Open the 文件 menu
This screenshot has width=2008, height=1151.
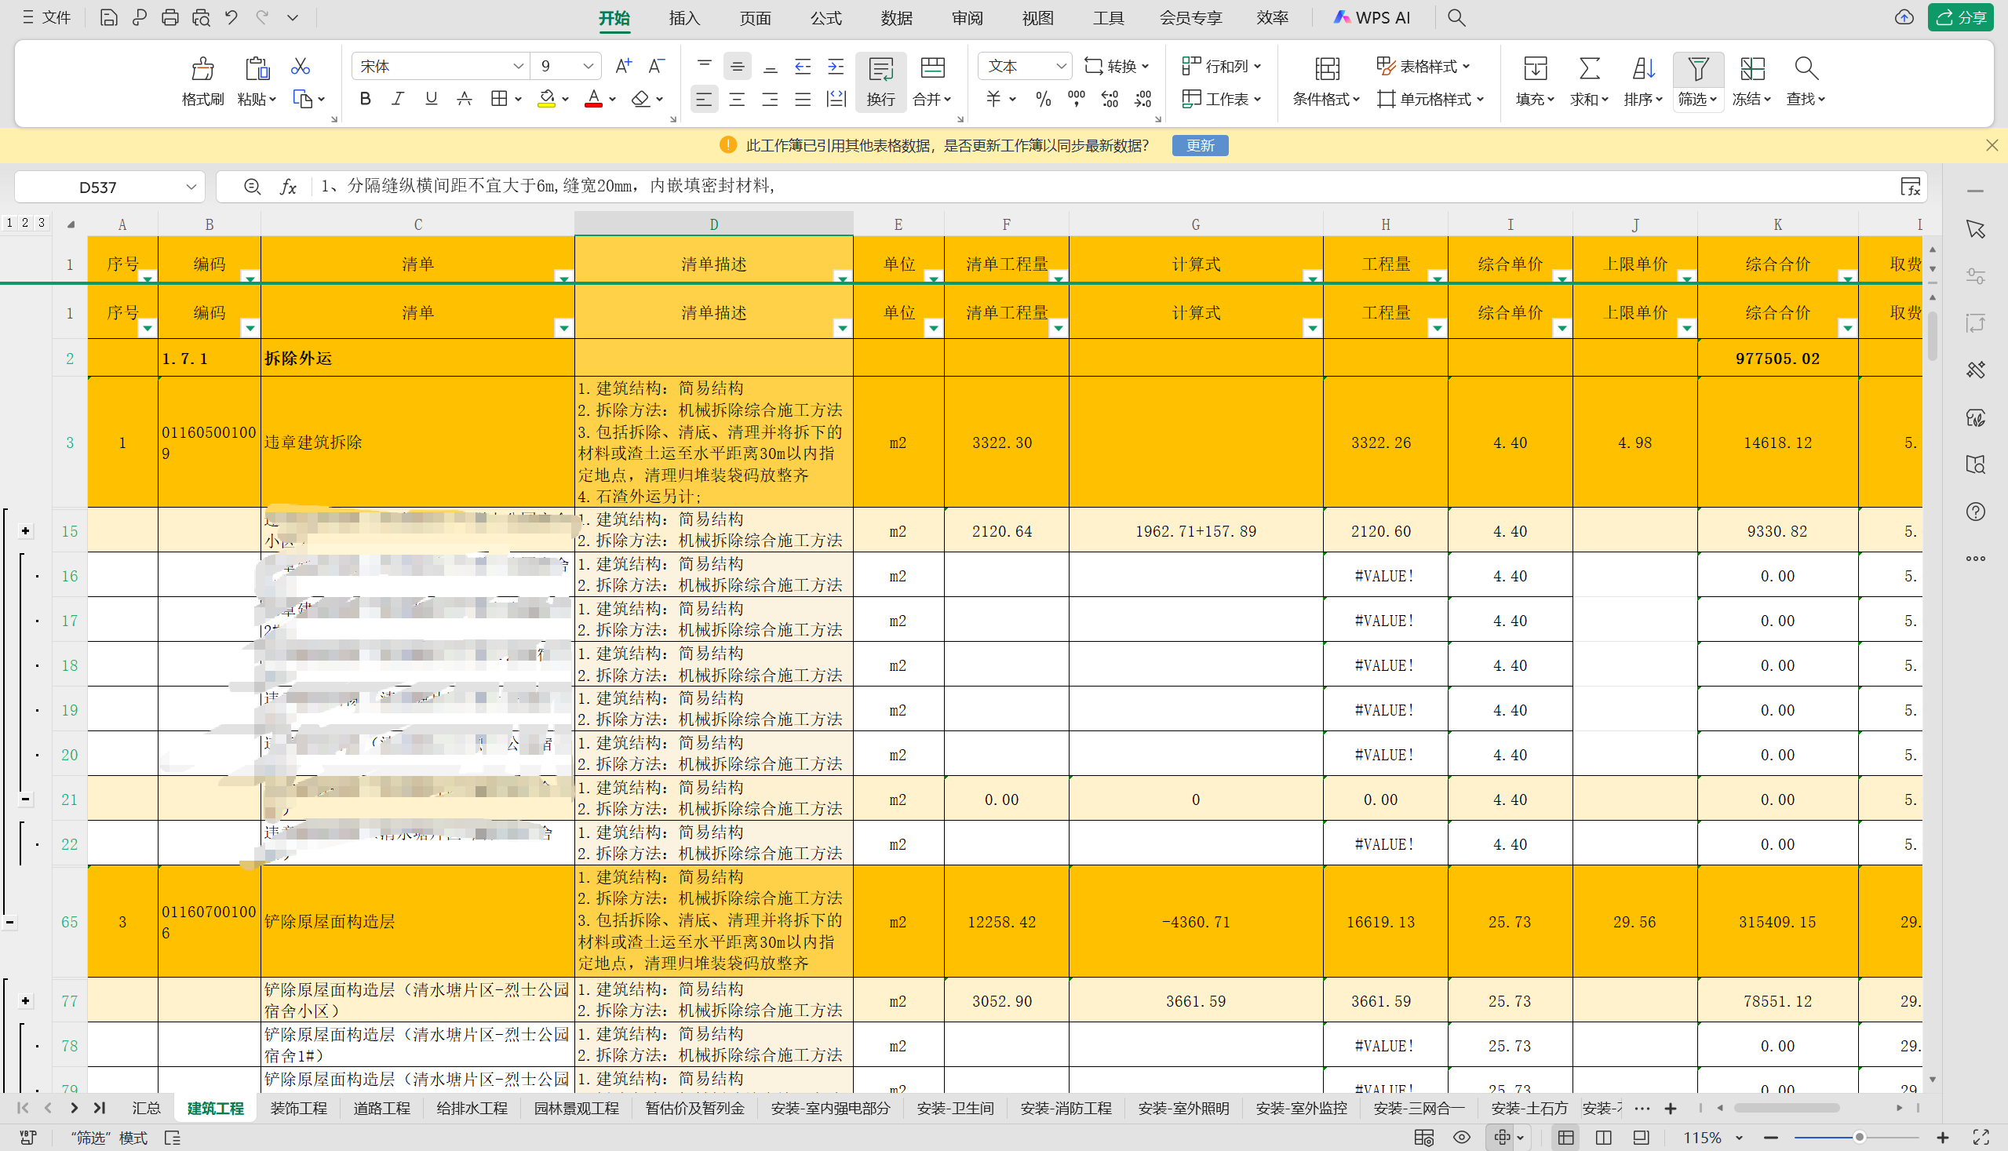click(x=47, y=17)
